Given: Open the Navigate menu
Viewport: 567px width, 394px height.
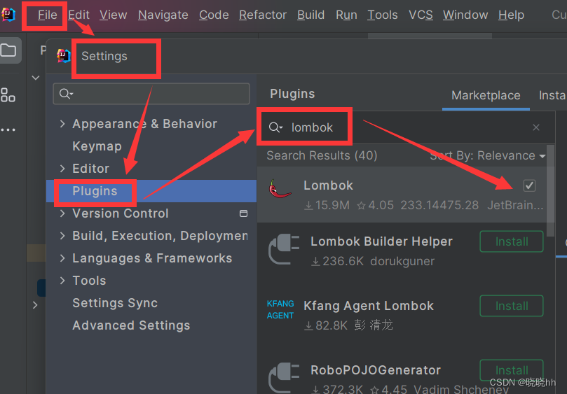Looking at the screenshot, I should coord(163,15).
